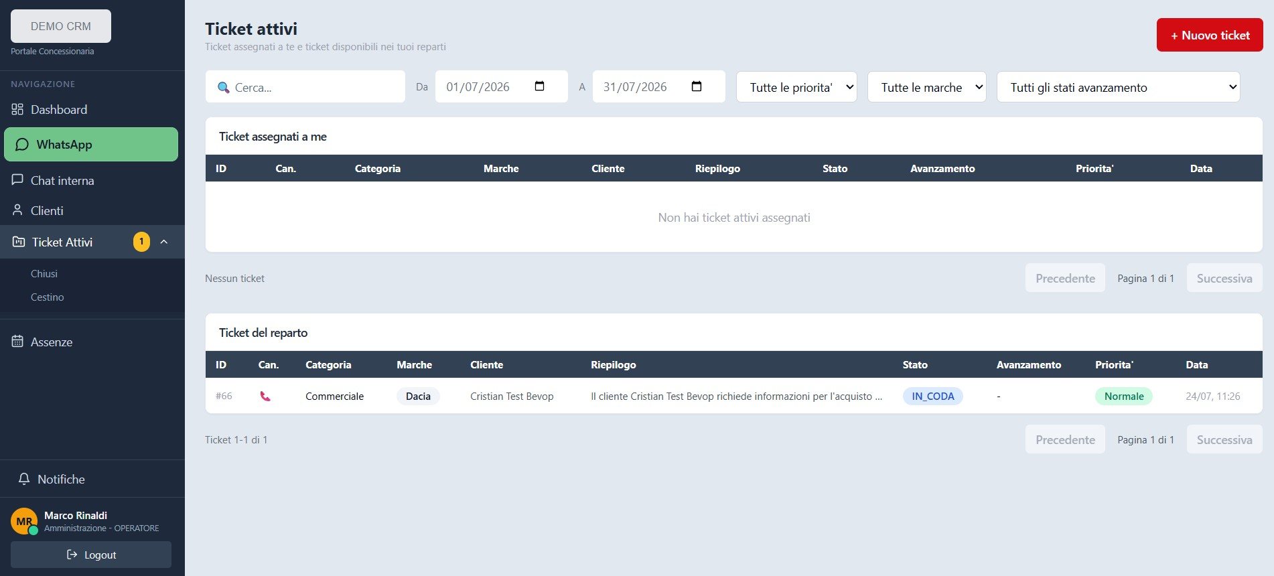
Task: Open the Tutte le marche dropdown
Action: point(926,87)
